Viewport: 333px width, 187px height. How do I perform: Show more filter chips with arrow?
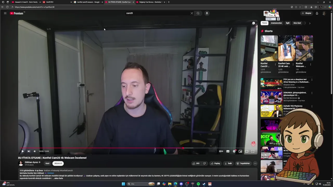(x=310, y=23)
